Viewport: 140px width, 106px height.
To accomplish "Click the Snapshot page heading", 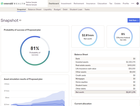I will pos(10,20).
